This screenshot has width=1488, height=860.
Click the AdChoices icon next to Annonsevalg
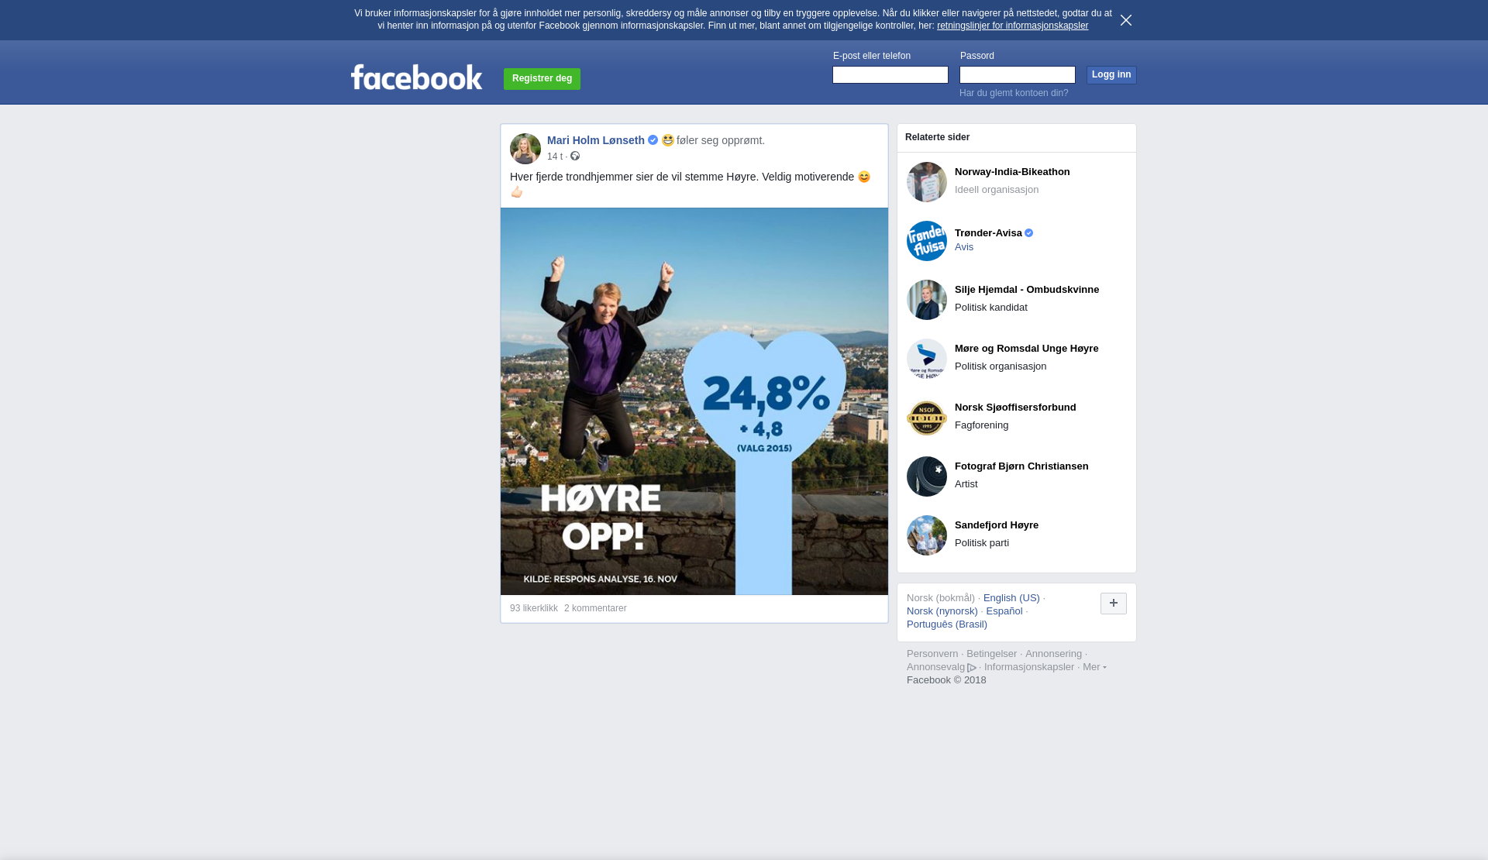pyautogui.click(x=972, y=668)
